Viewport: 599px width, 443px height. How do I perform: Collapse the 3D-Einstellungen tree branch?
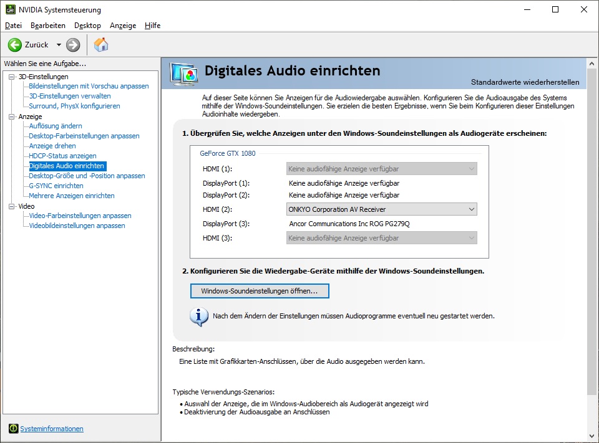(13, 76)
